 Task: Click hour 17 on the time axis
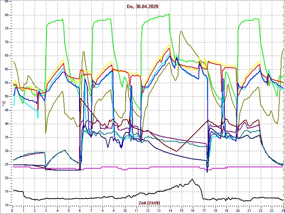(204, 211)
